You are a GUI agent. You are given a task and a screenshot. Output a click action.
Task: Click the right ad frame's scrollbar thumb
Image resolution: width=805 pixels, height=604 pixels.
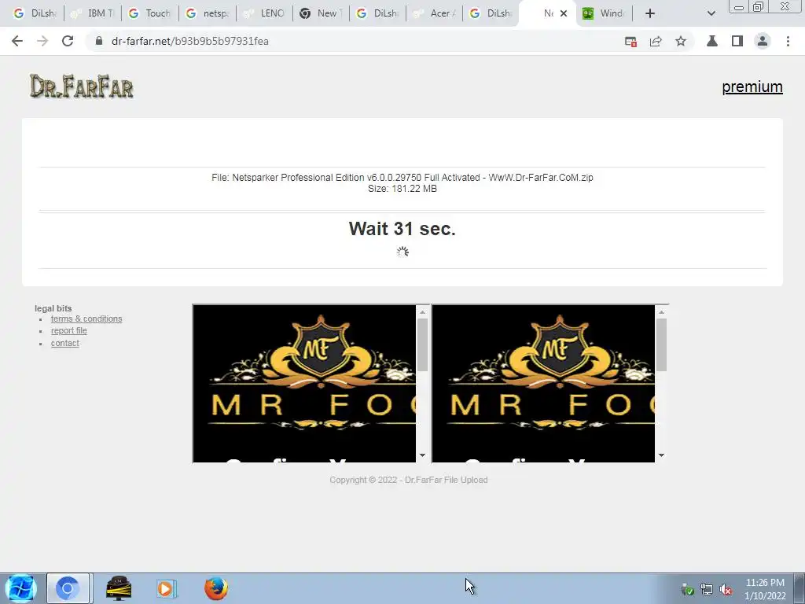click(x=661, y=344)
